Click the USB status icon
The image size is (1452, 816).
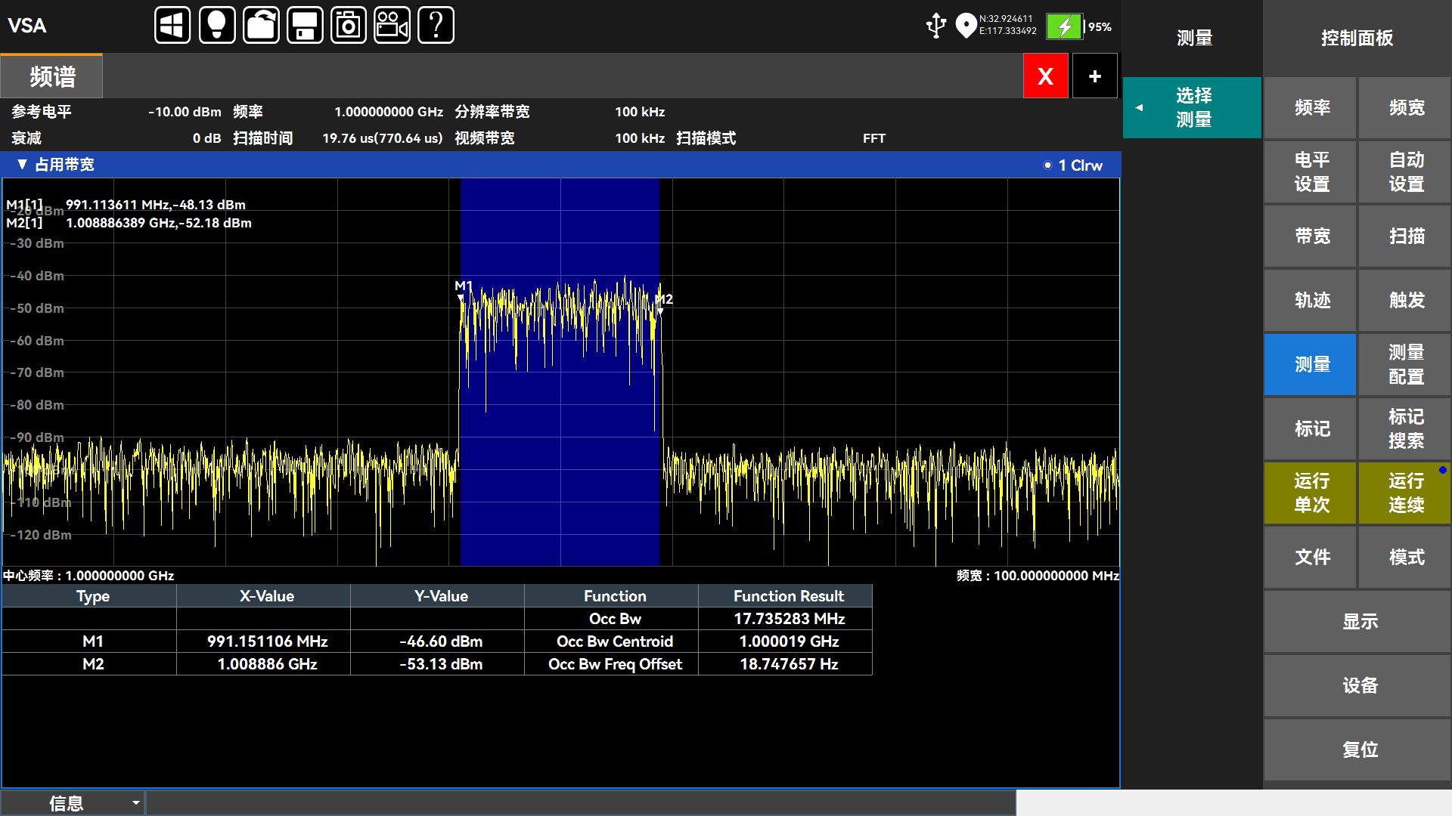coord(936,26)
